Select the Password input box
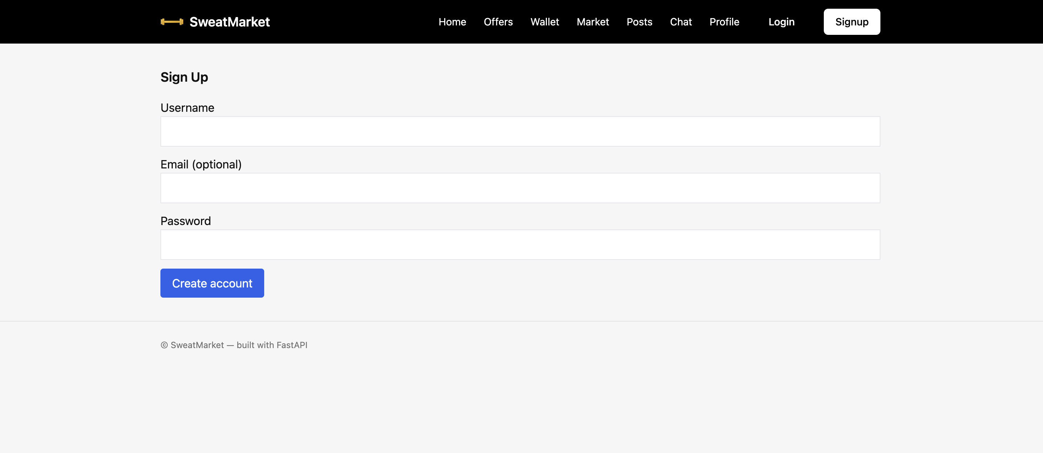The width and height of the screenshot is (1043, 453). [x=520, y=245]
